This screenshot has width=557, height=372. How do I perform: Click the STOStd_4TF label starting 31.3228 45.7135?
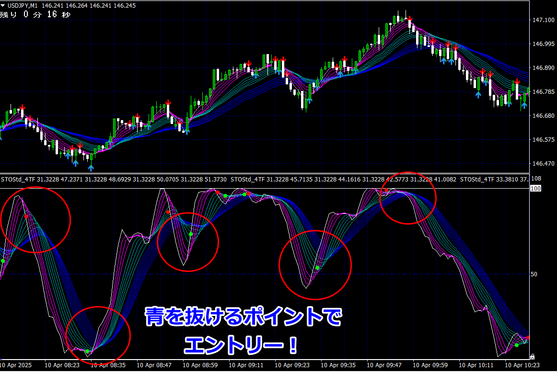343,179
